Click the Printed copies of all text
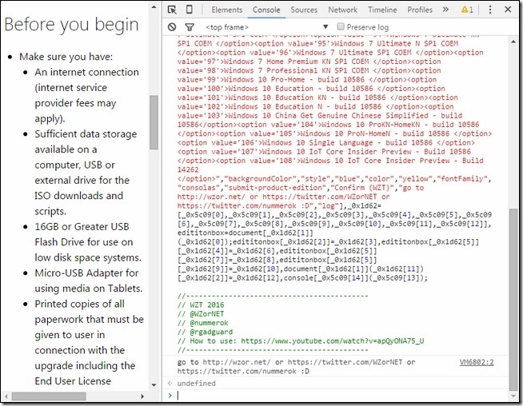The width and height of the screenshot is (523, 406). [79, 304]
